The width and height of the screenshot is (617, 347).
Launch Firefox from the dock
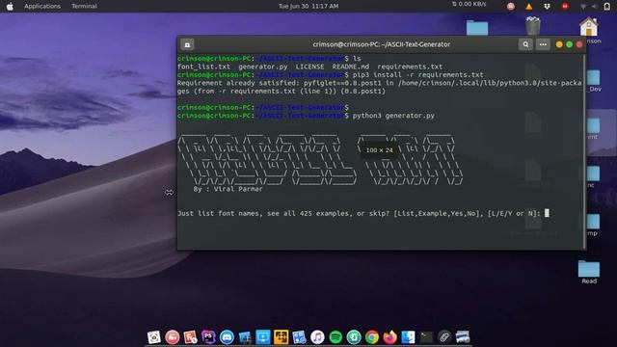[389, 337]
